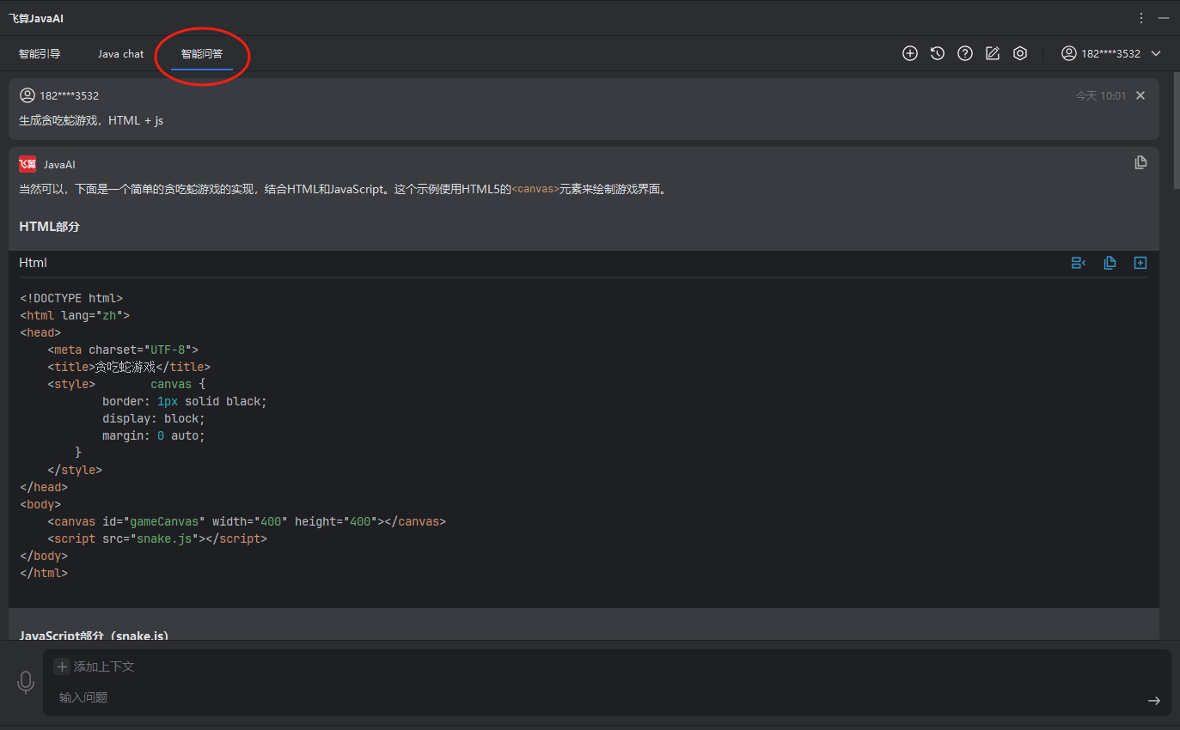Screen dimensions: 1180x730
Task: Open help question mark icon
Action: click(x=965, y=53)
